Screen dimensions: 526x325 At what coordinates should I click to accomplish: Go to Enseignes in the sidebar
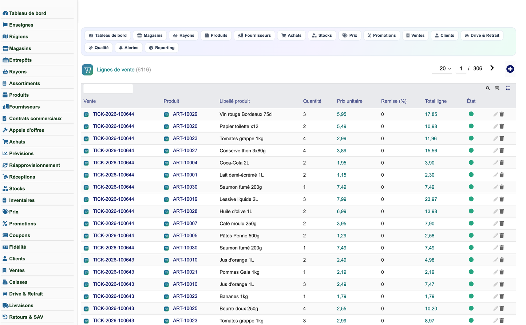pyautogui.click(x=21, y=25)
